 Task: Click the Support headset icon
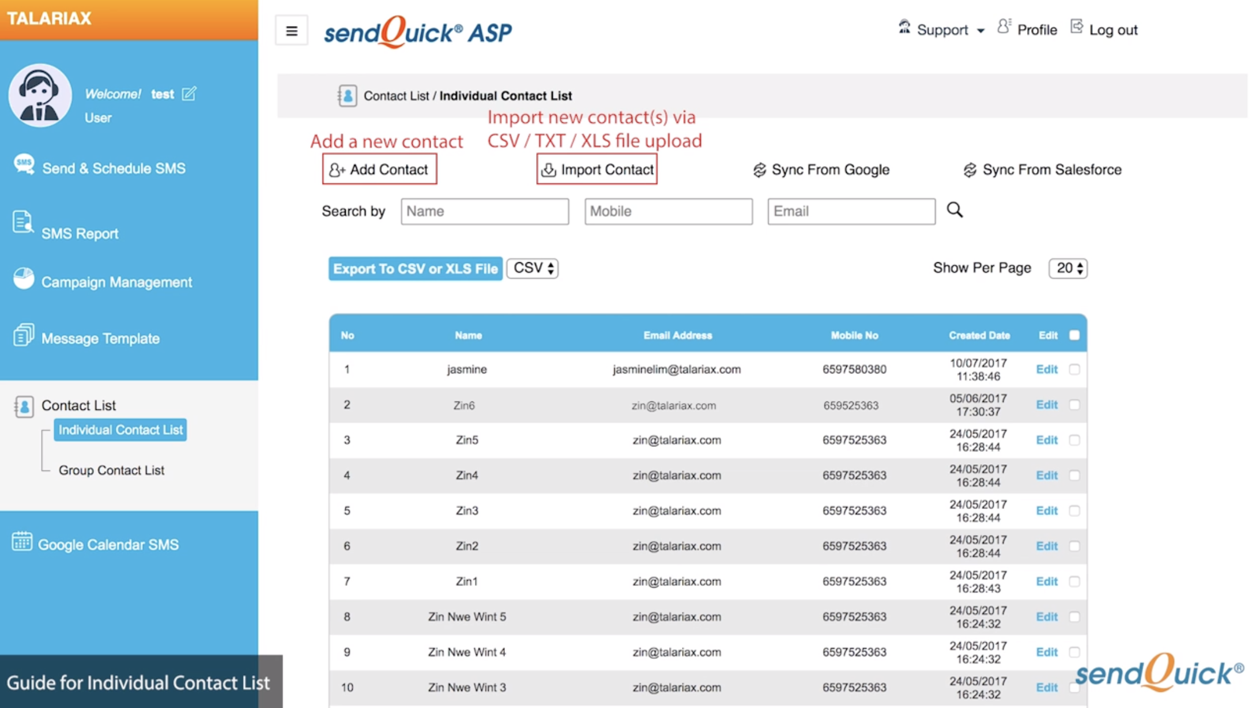pyautogui.click(x=904, y=27)
